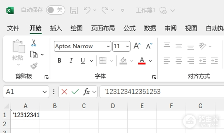Open the 字体 dialog launcher
Viewport: 224px width, 133px height.
154,77
